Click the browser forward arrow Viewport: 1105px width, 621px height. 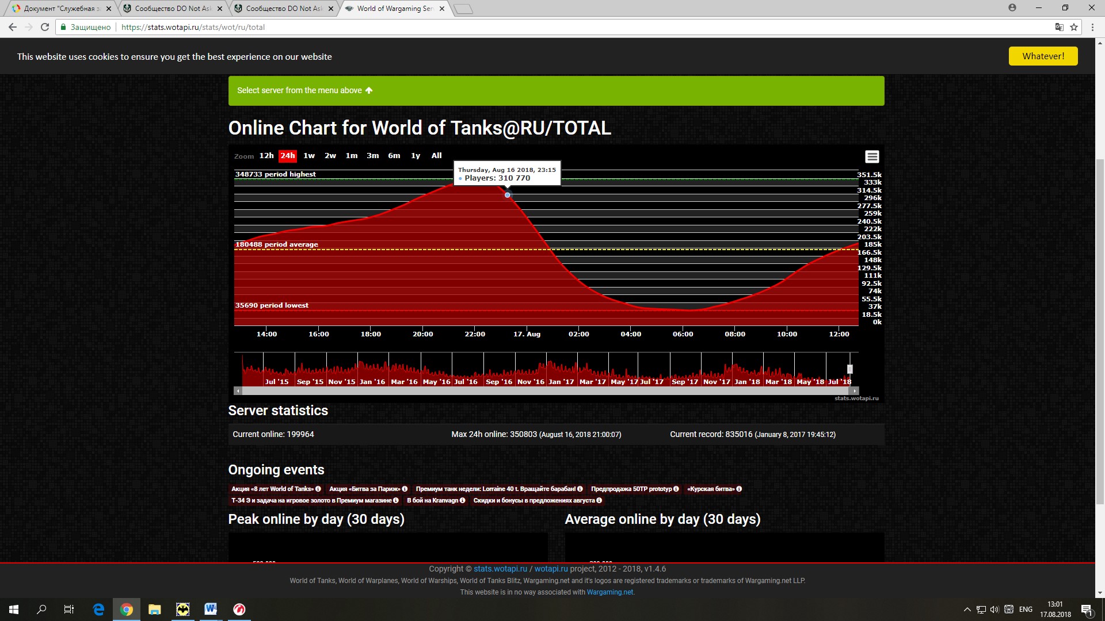point(29,27)
